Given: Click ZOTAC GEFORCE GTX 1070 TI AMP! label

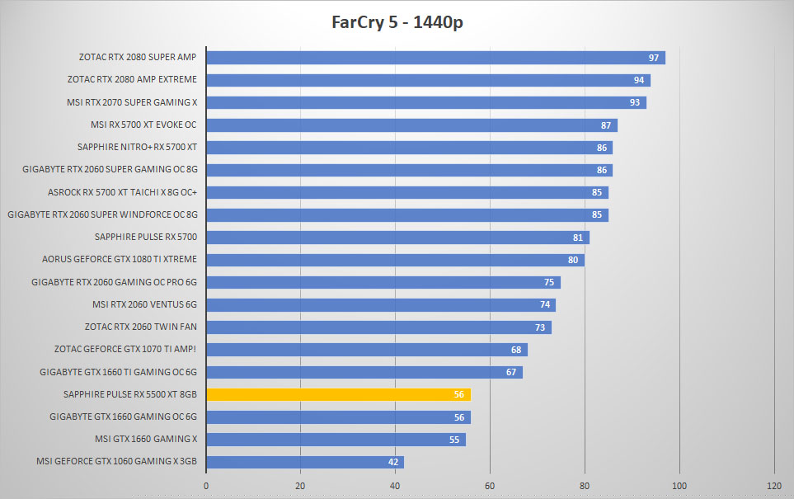Looking at the screenshot, I should tap(125, 349).
